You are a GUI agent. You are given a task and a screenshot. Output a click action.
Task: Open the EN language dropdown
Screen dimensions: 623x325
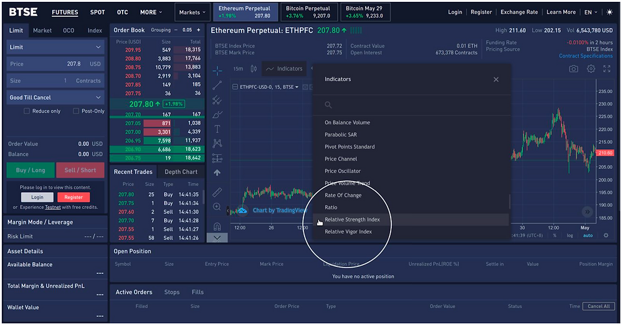coord(591,12)
